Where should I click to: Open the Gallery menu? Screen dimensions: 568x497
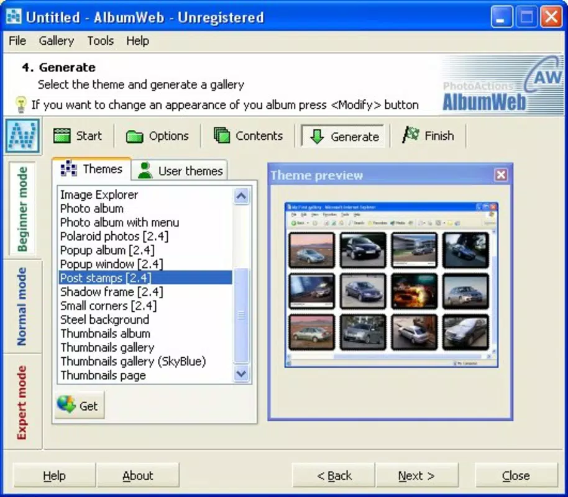[x=57, y=40]
